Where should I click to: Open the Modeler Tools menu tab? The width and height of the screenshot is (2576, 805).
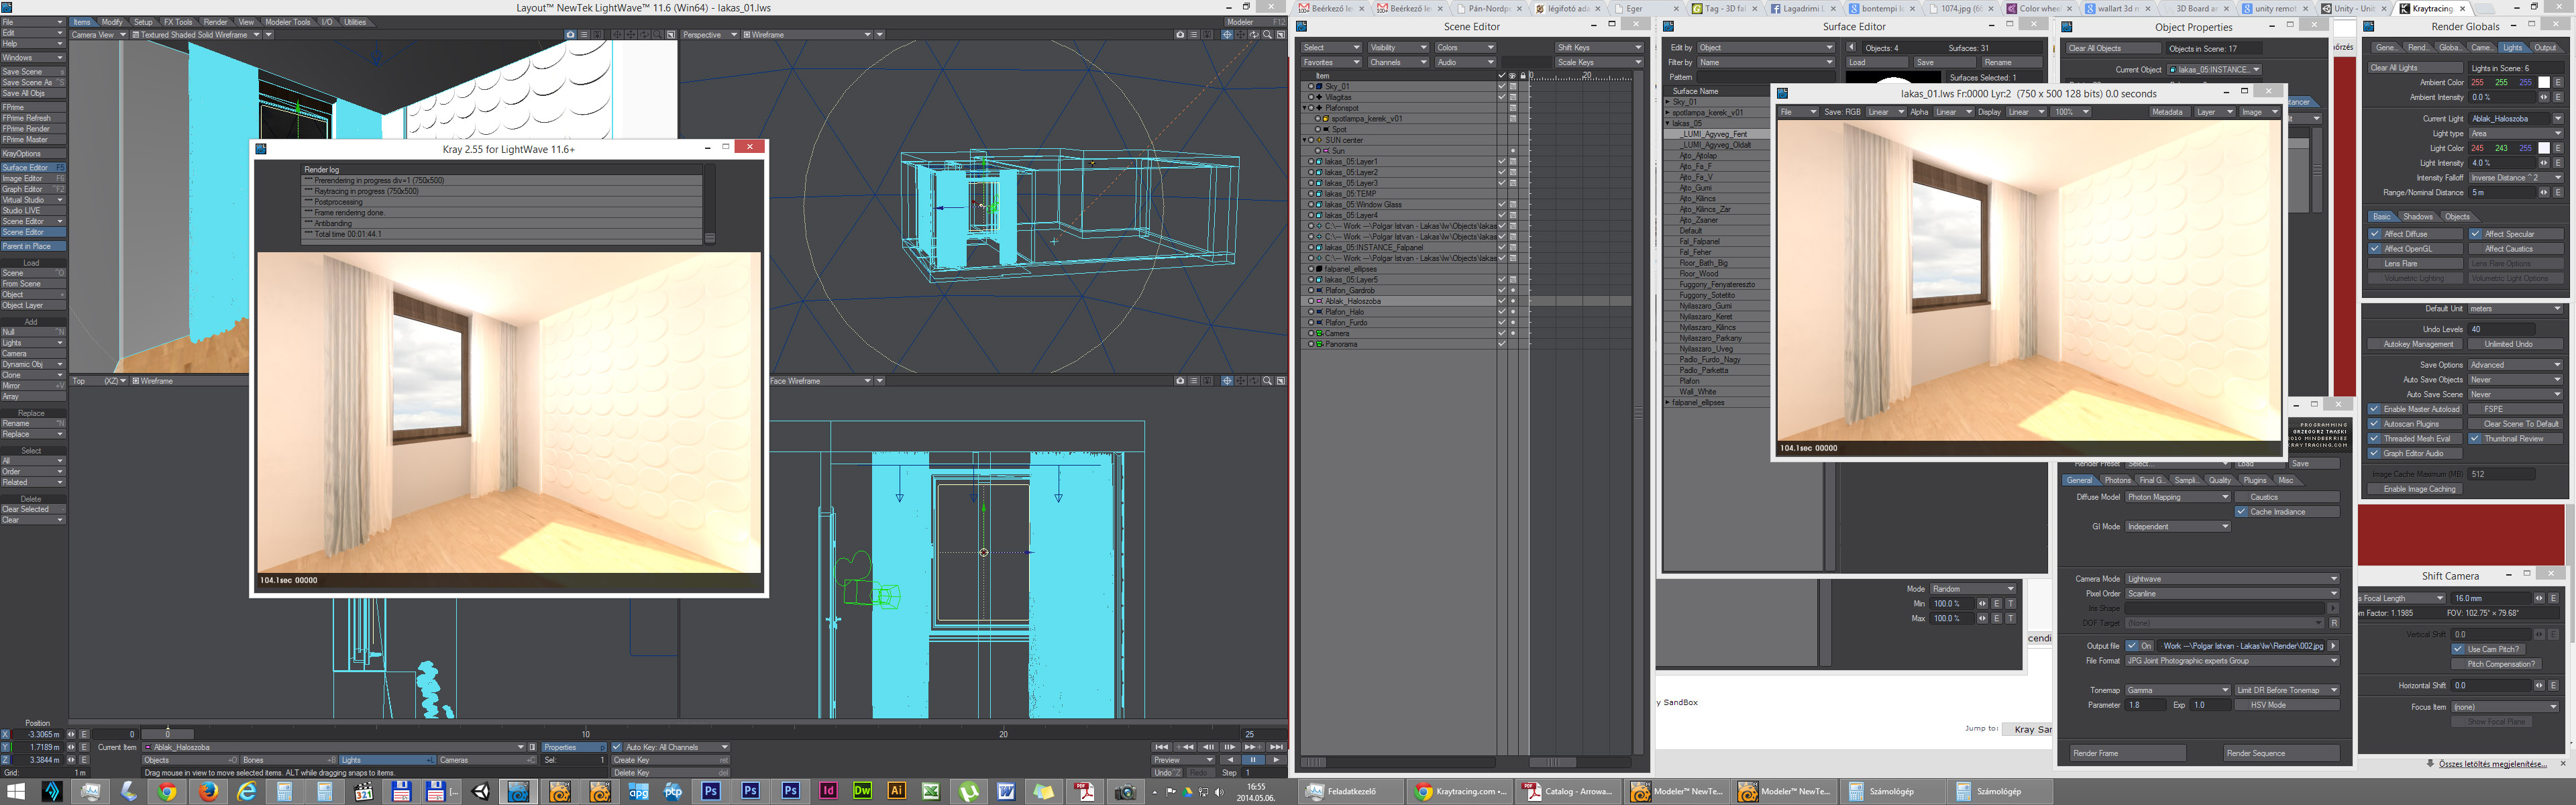tap(288, 22)
